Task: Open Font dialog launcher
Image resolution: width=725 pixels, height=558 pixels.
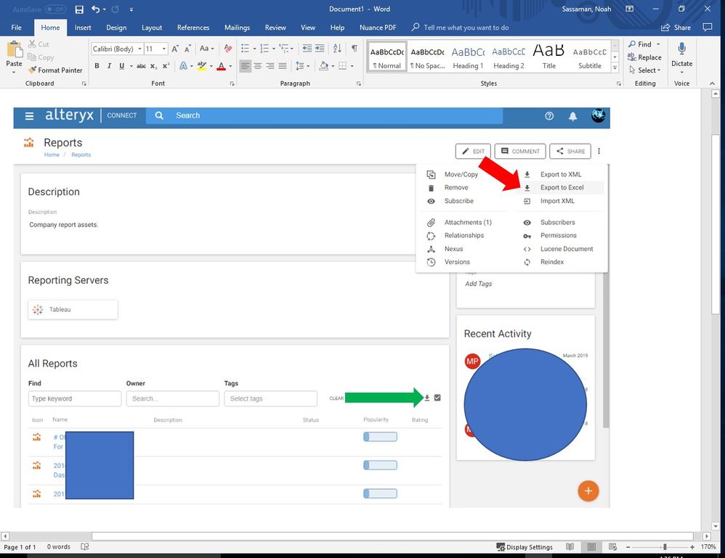Action: click(232, 83)
